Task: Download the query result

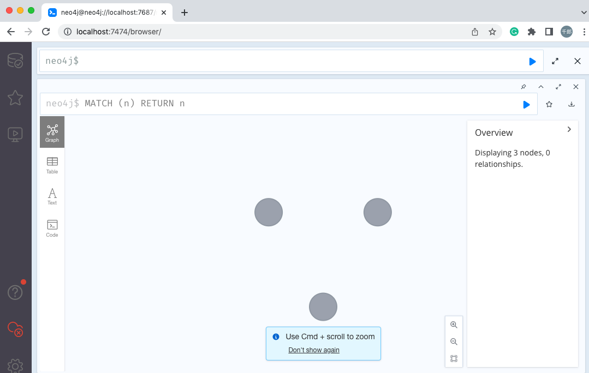Action: [x=572, y=104]
